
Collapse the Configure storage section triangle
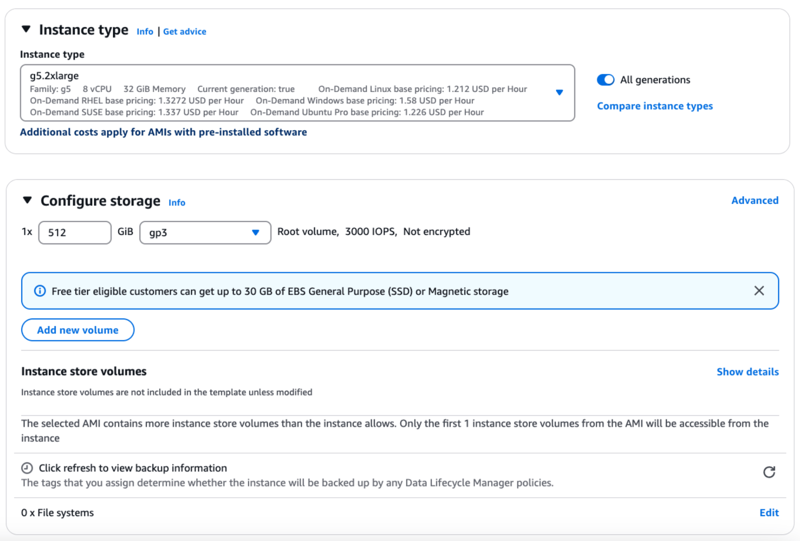tap(27, 200)
